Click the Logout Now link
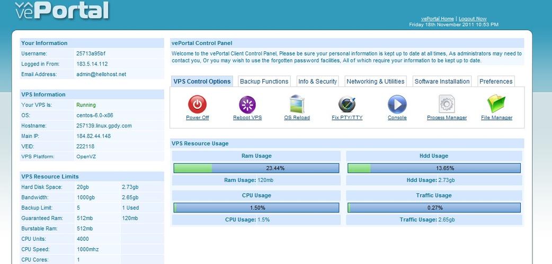Screen dimensions: 552x264 pyautogui.click(x=473, y=18)
